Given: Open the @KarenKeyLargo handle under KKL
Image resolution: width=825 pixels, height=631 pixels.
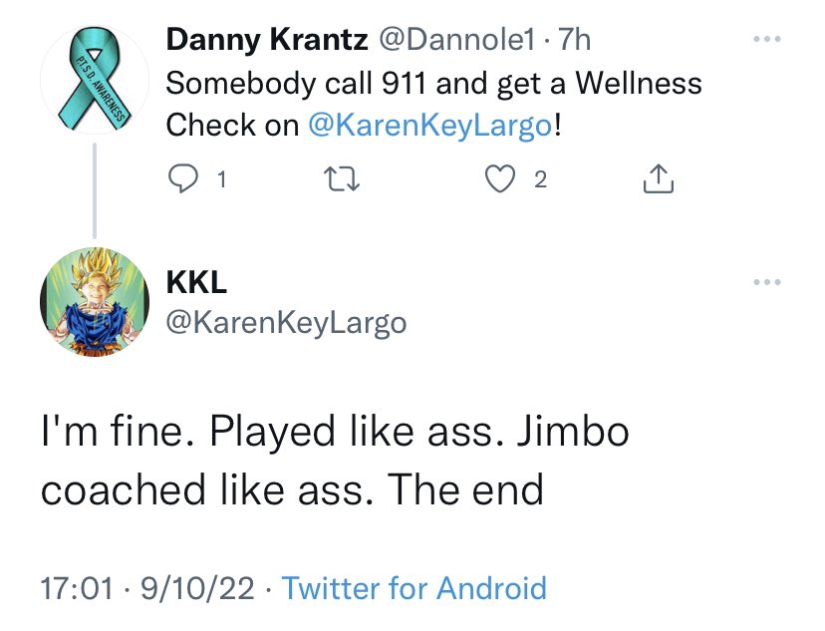Looking at the screenshot, I should click(x=285, y=323).
